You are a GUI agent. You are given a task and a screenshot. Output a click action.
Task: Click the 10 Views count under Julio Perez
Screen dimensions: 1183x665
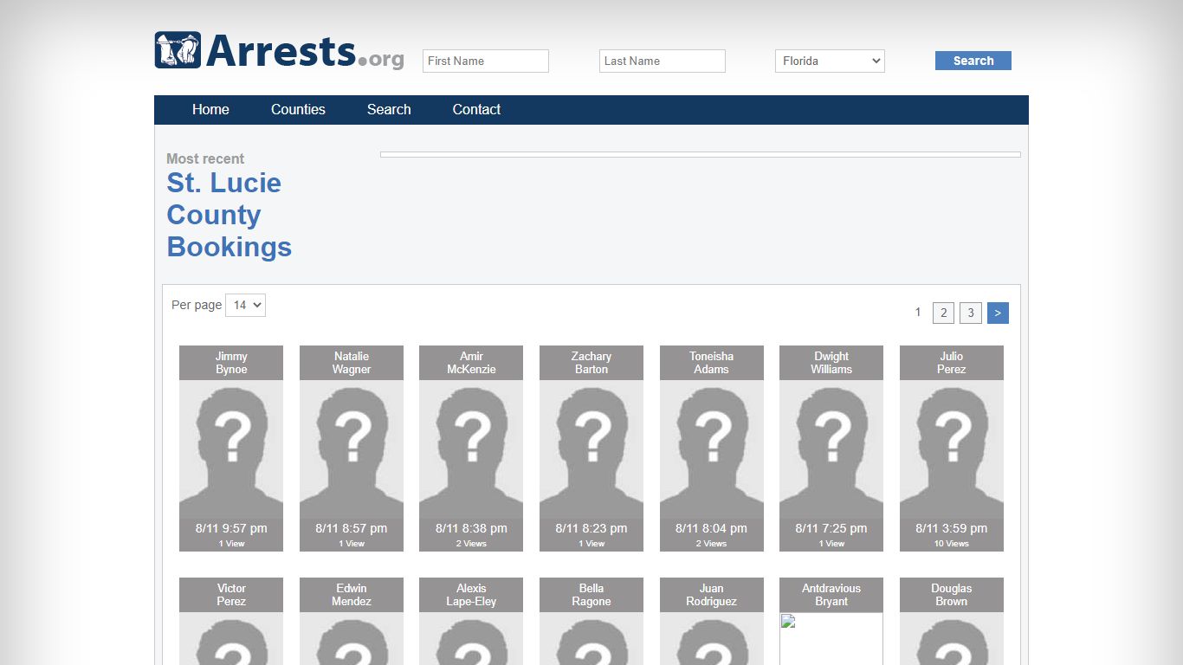[952, 544]
